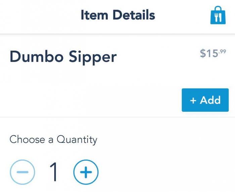Click the plus sign inside Add button
The height and width of the screenshot is (192, 235).
pos(193,101)
